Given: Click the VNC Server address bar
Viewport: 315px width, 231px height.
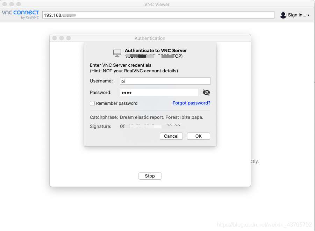Looking at the screenshot, I should 158,15.
